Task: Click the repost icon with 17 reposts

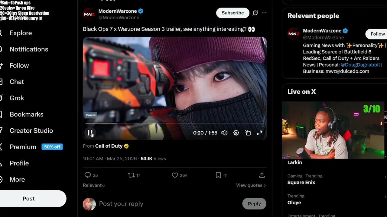Action: tap(131, 175)
